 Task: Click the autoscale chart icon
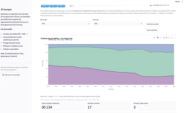click(x=169, y=38)
